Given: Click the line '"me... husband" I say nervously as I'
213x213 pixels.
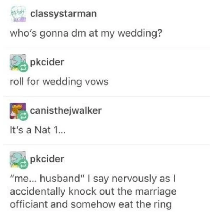Looking at the screenshot, I should click(93, 179).
